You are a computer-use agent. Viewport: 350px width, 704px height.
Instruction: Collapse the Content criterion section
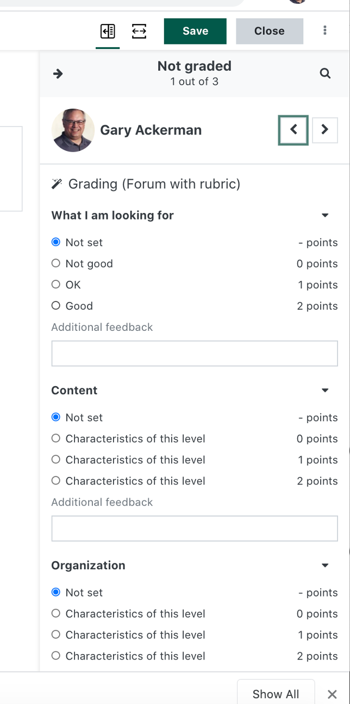click(325, 390)
